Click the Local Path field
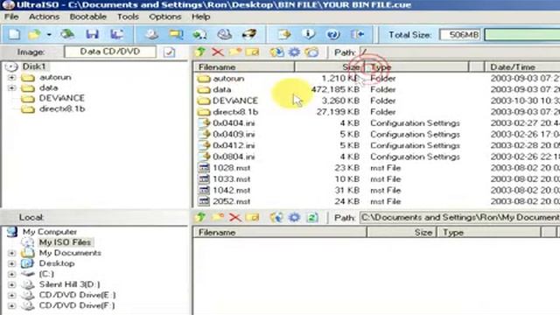This screenshot has height=315, width=560. pyautogui.click(x=459, y=217)
